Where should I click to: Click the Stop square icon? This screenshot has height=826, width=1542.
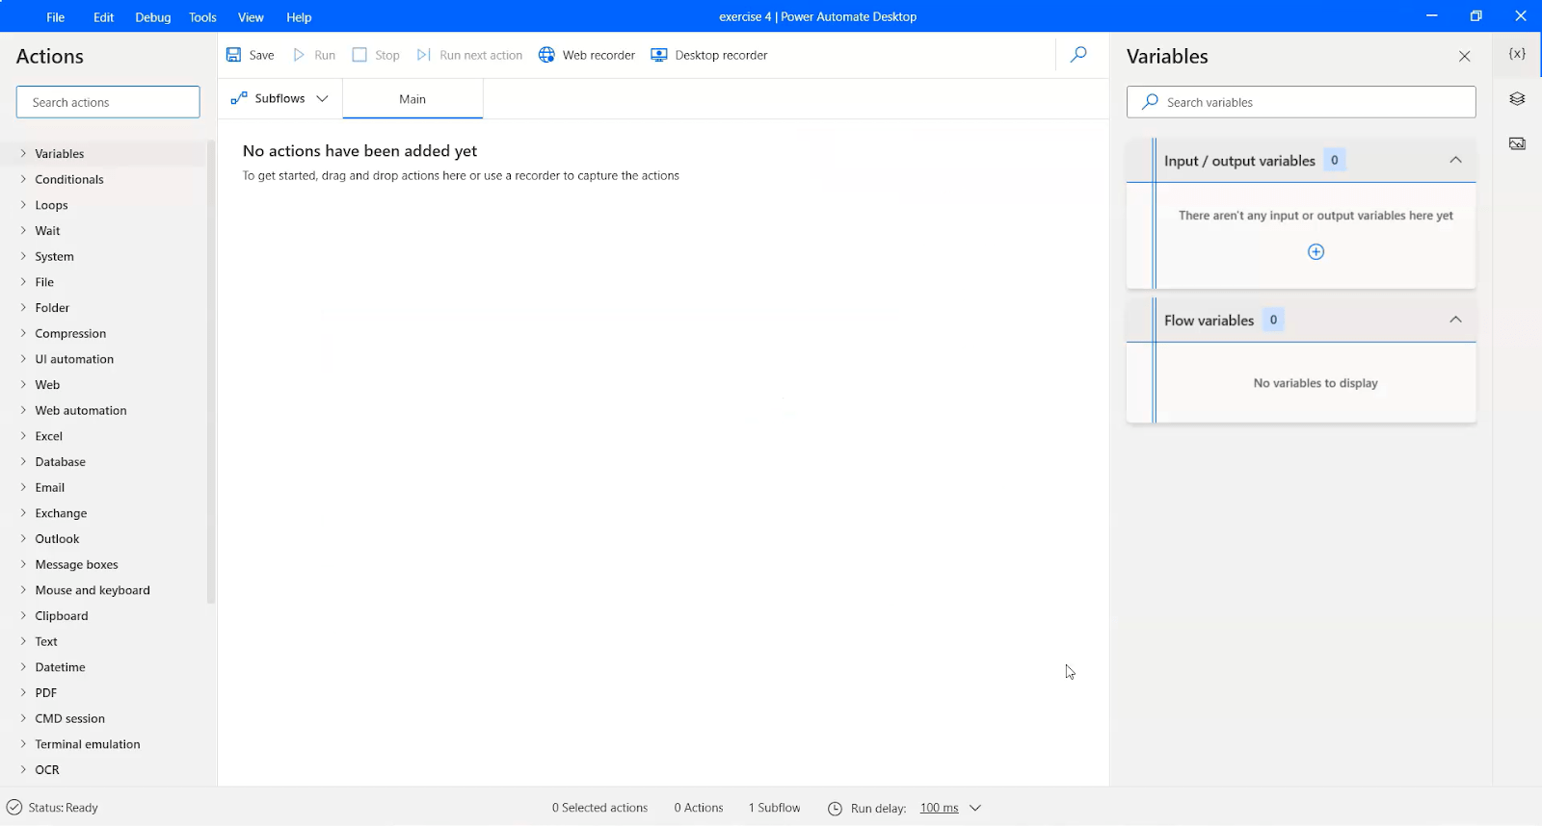coord(359,55)
